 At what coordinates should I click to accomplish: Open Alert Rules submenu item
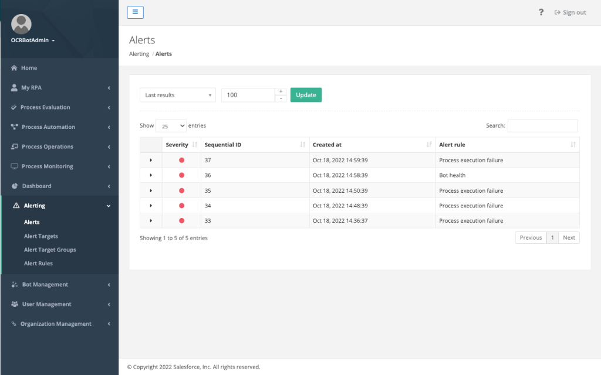coord(38,263)
